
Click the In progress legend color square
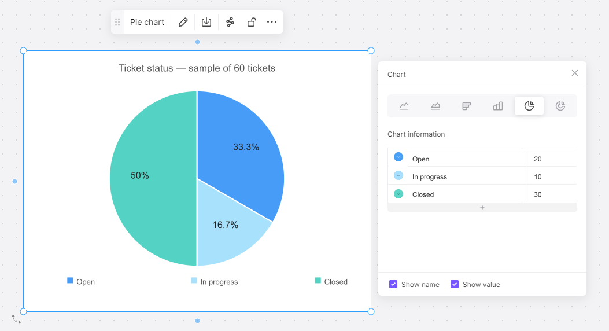[x=194, y=281]
